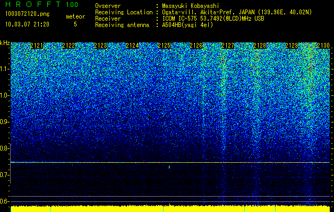This screenshot has height=212, width=334.
Task: Click the small meteor echo blip below the carrier line
Action: (169, 167)
